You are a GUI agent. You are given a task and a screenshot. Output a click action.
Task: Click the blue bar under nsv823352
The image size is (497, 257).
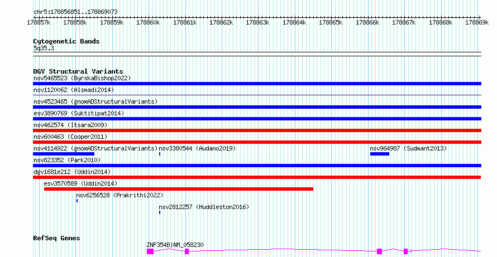pos(257,166)
